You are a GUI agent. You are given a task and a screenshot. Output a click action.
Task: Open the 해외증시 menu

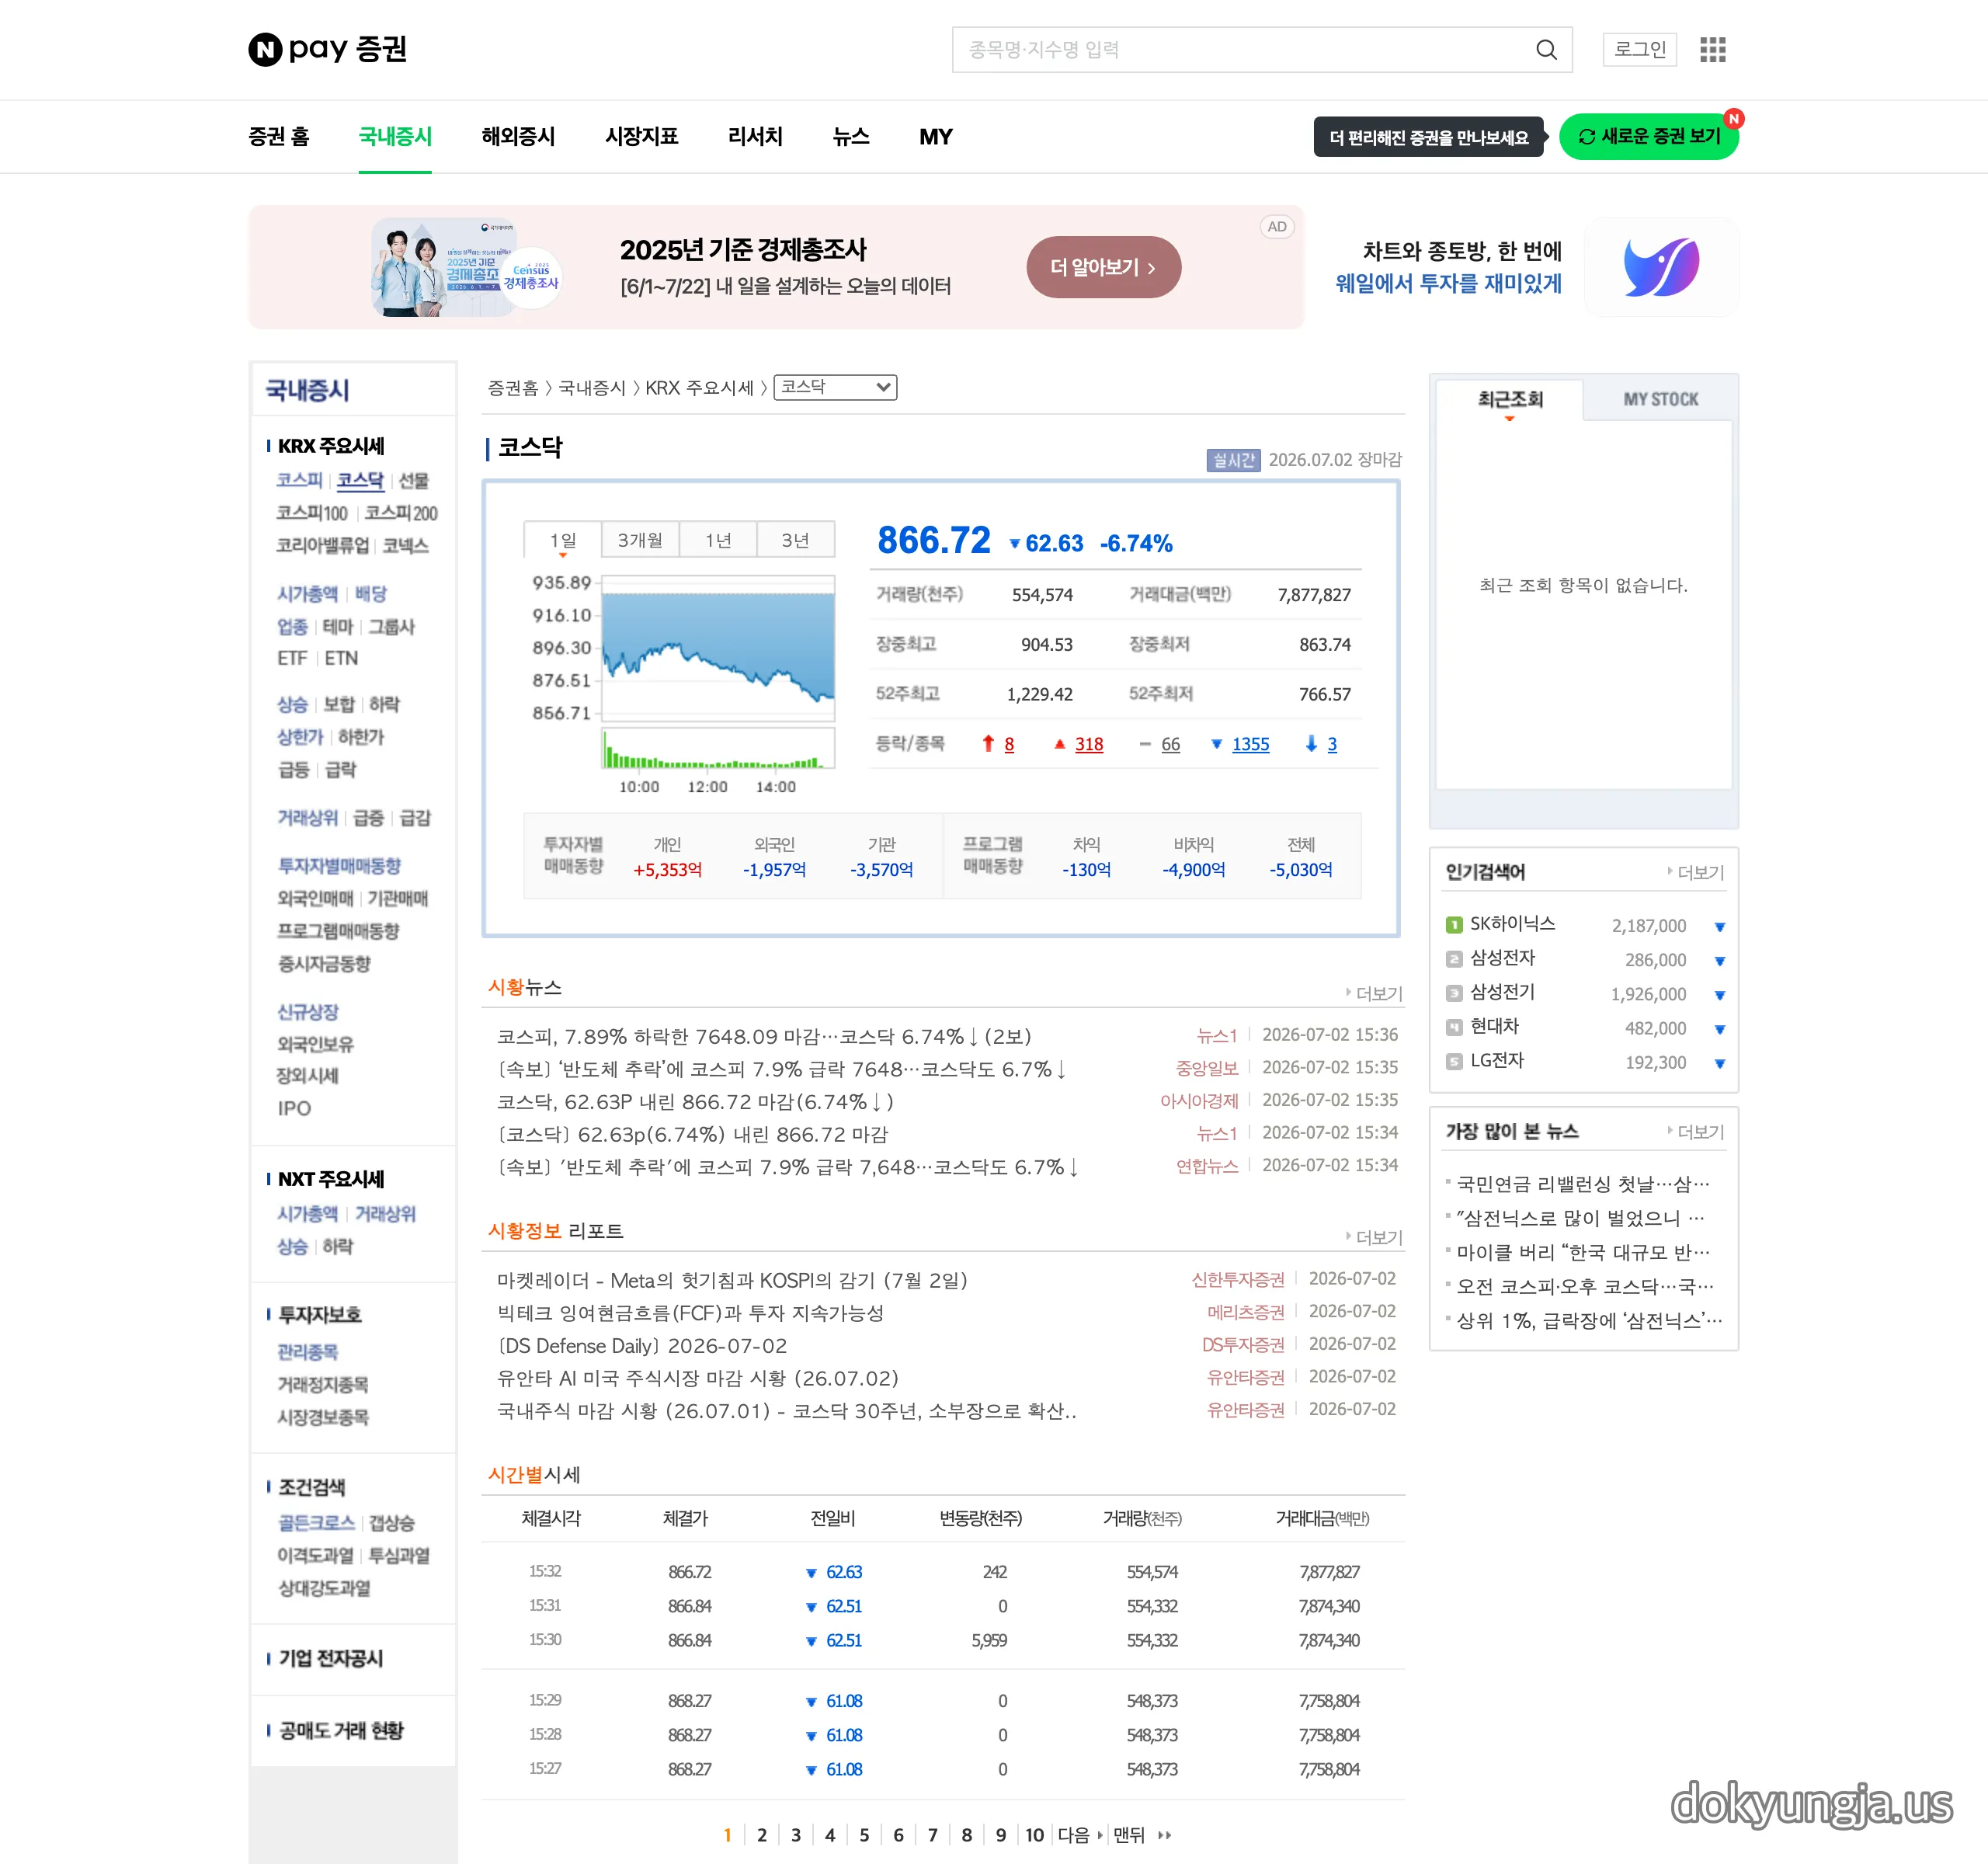point(518,137)
